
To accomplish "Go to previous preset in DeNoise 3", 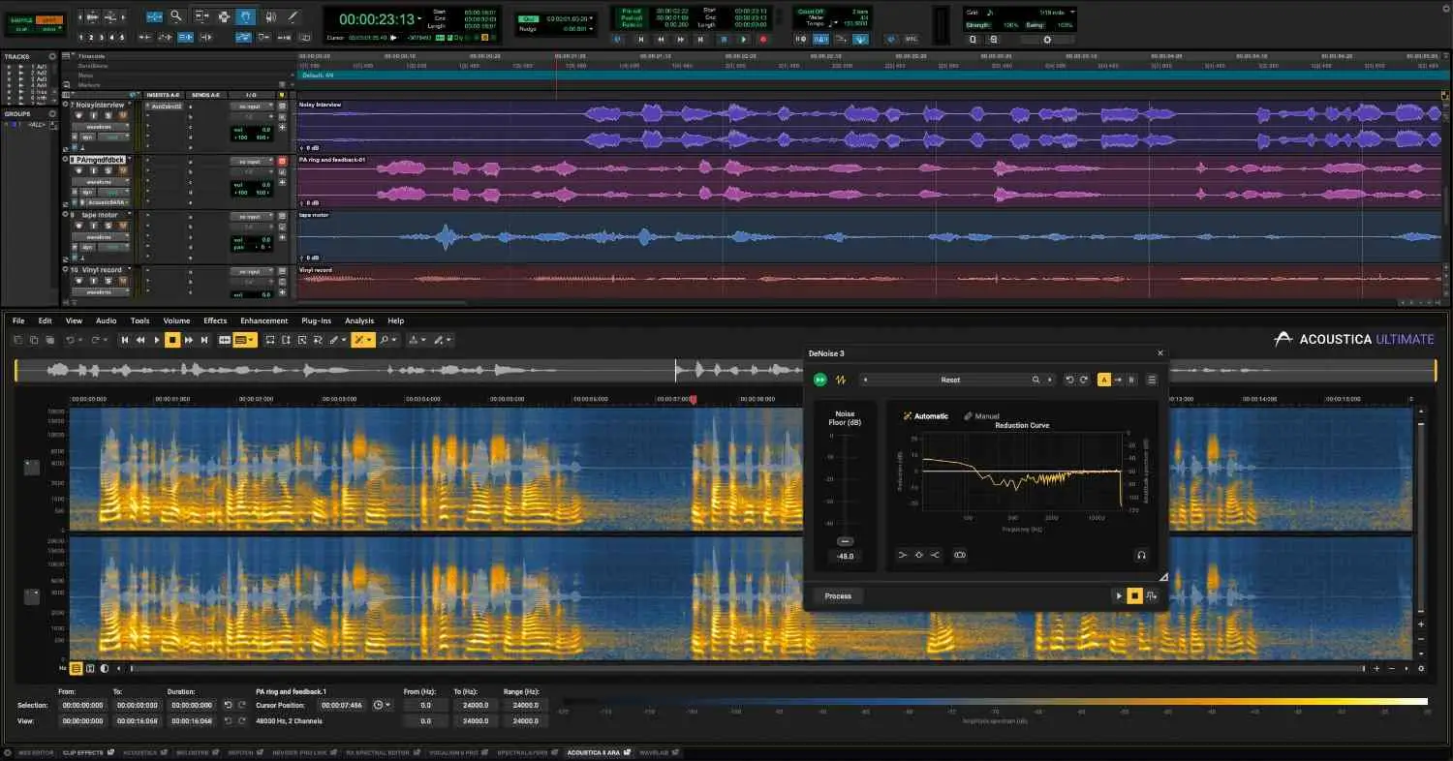I will pos(864,380).
